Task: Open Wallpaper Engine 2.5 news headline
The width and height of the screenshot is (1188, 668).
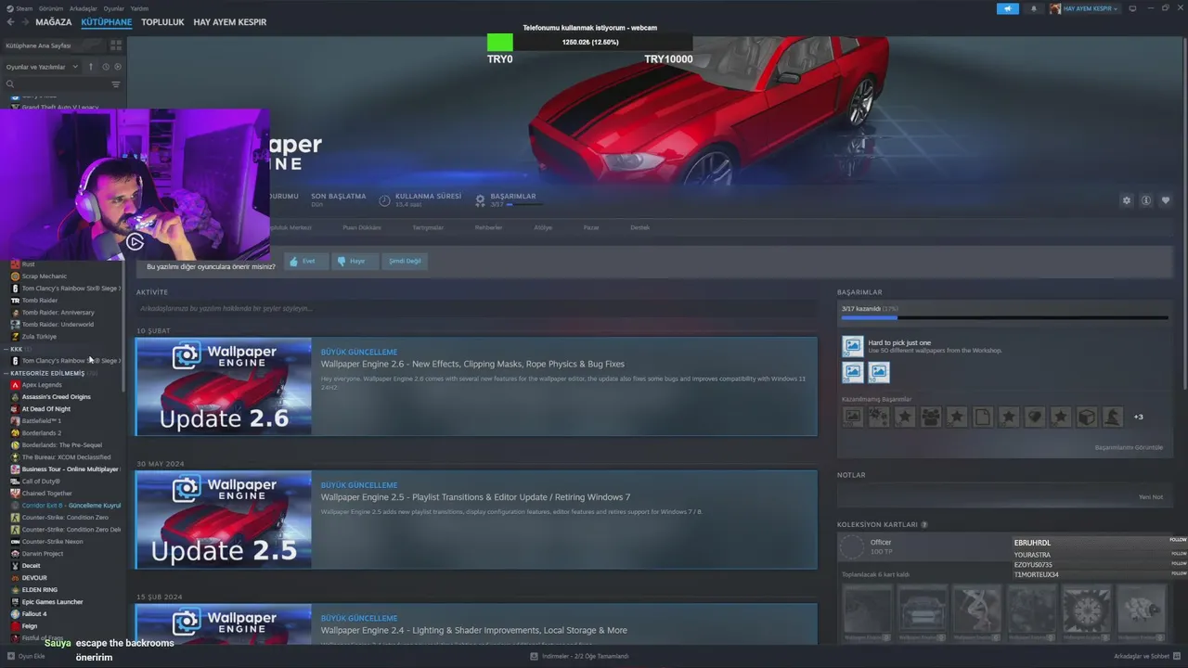Action: 475,497
